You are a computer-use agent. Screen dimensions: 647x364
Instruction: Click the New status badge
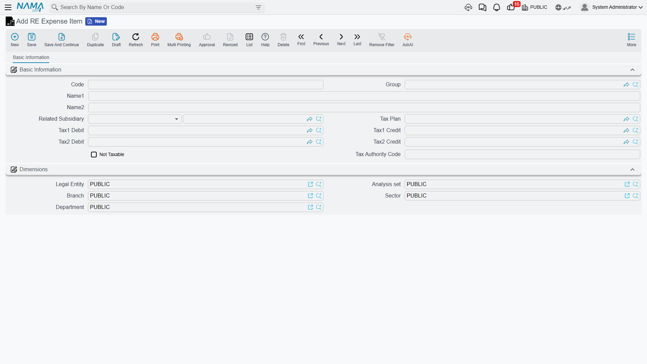pyautogui.click(x=96, y=22)
